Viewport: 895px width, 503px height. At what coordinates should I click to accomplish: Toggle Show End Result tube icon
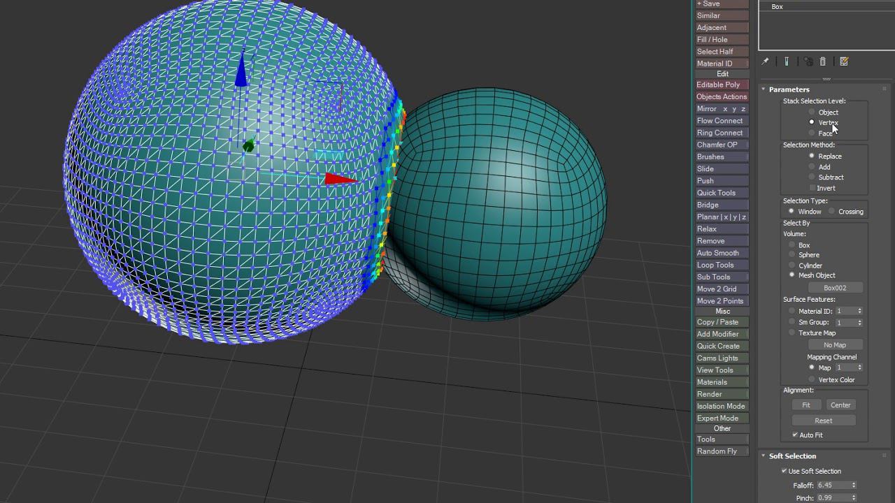point(787,61)
